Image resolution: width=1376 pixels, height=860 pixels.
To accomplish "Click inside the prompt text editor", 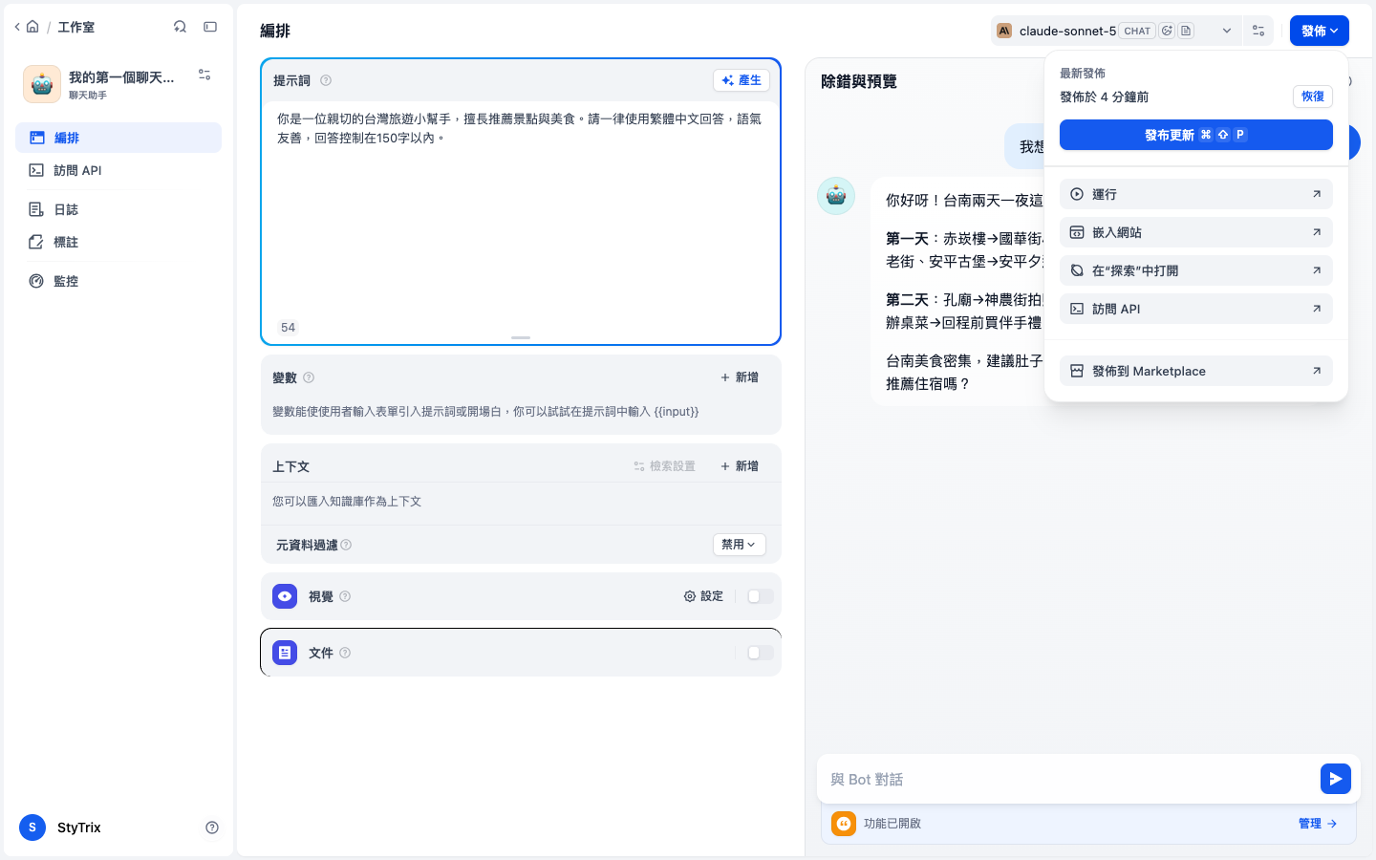I will pos(521,210).
